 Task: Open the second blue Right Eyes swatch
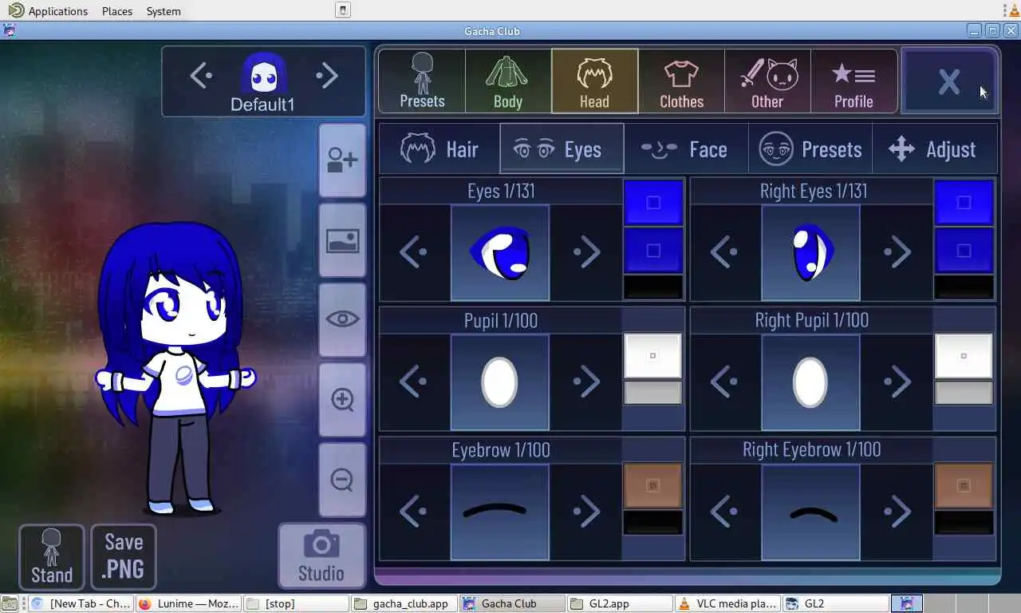(x=964, y=251)
